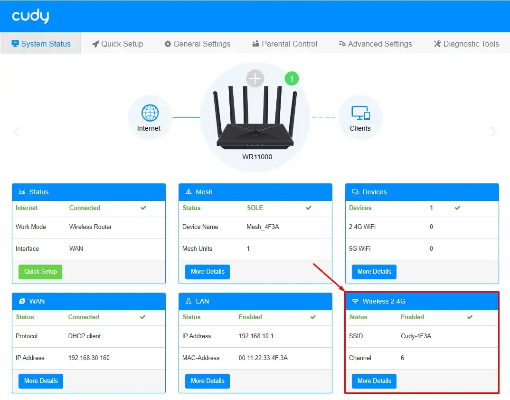Click the WAN panel header icon
Image resolution: width=510 pixels, height=400 pixels.
[x=22, y=301]
